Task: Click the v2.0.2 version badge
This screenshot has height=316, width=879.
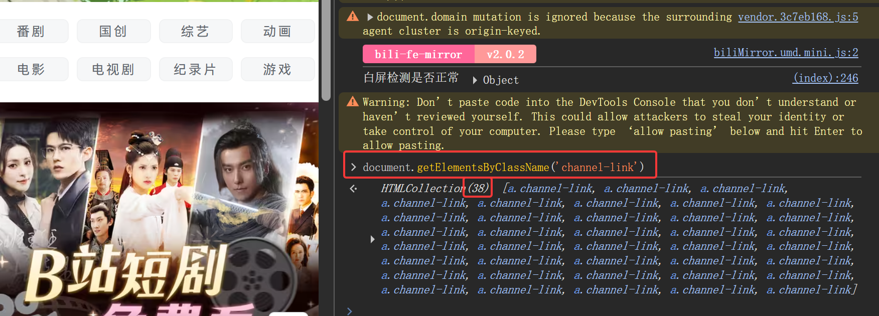Action: [505, 54]
